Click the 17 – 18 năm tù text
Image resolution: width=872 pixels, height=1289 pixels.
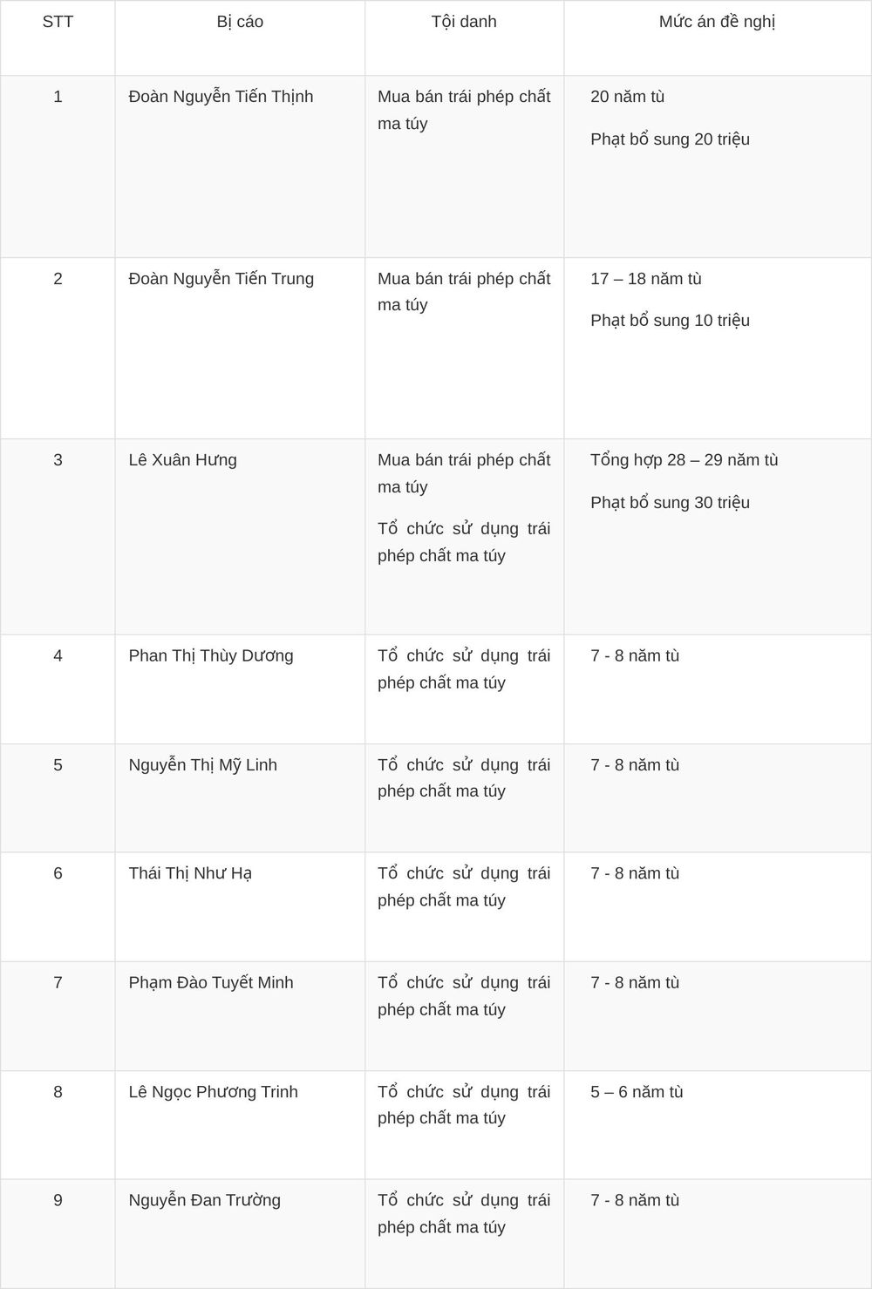pos(646,279)
